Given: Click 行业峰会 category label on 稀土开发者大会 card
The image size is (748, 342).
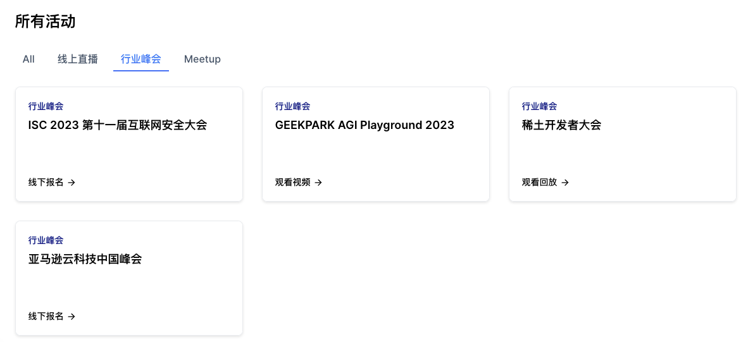Looking at the screenshot, I should (540, 106).
